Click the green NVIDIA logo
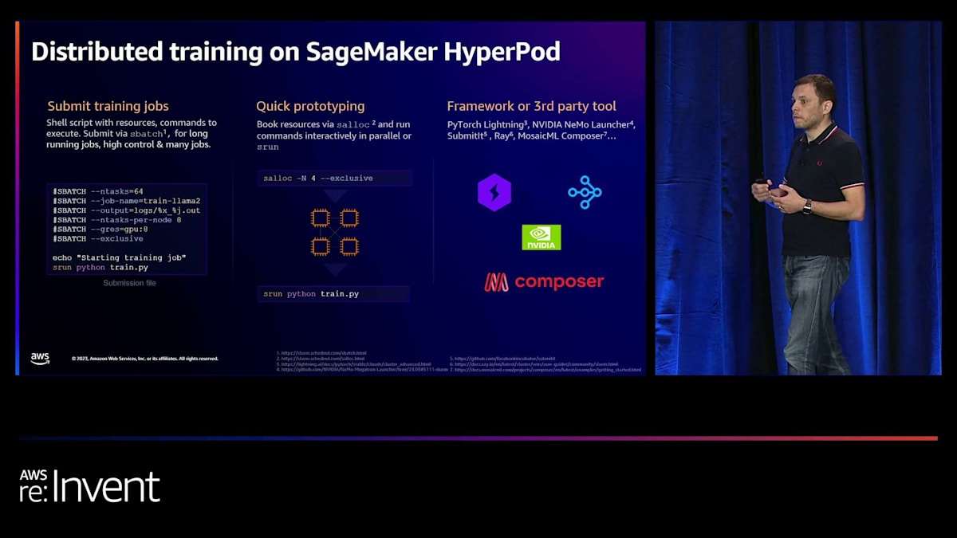 (x=541, y=238)
